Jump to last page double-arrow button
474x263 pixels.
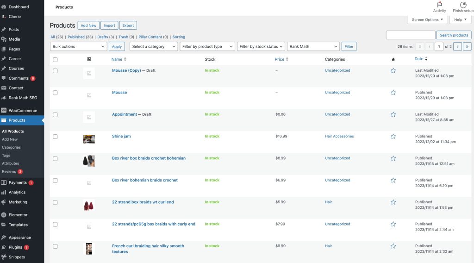467,46
